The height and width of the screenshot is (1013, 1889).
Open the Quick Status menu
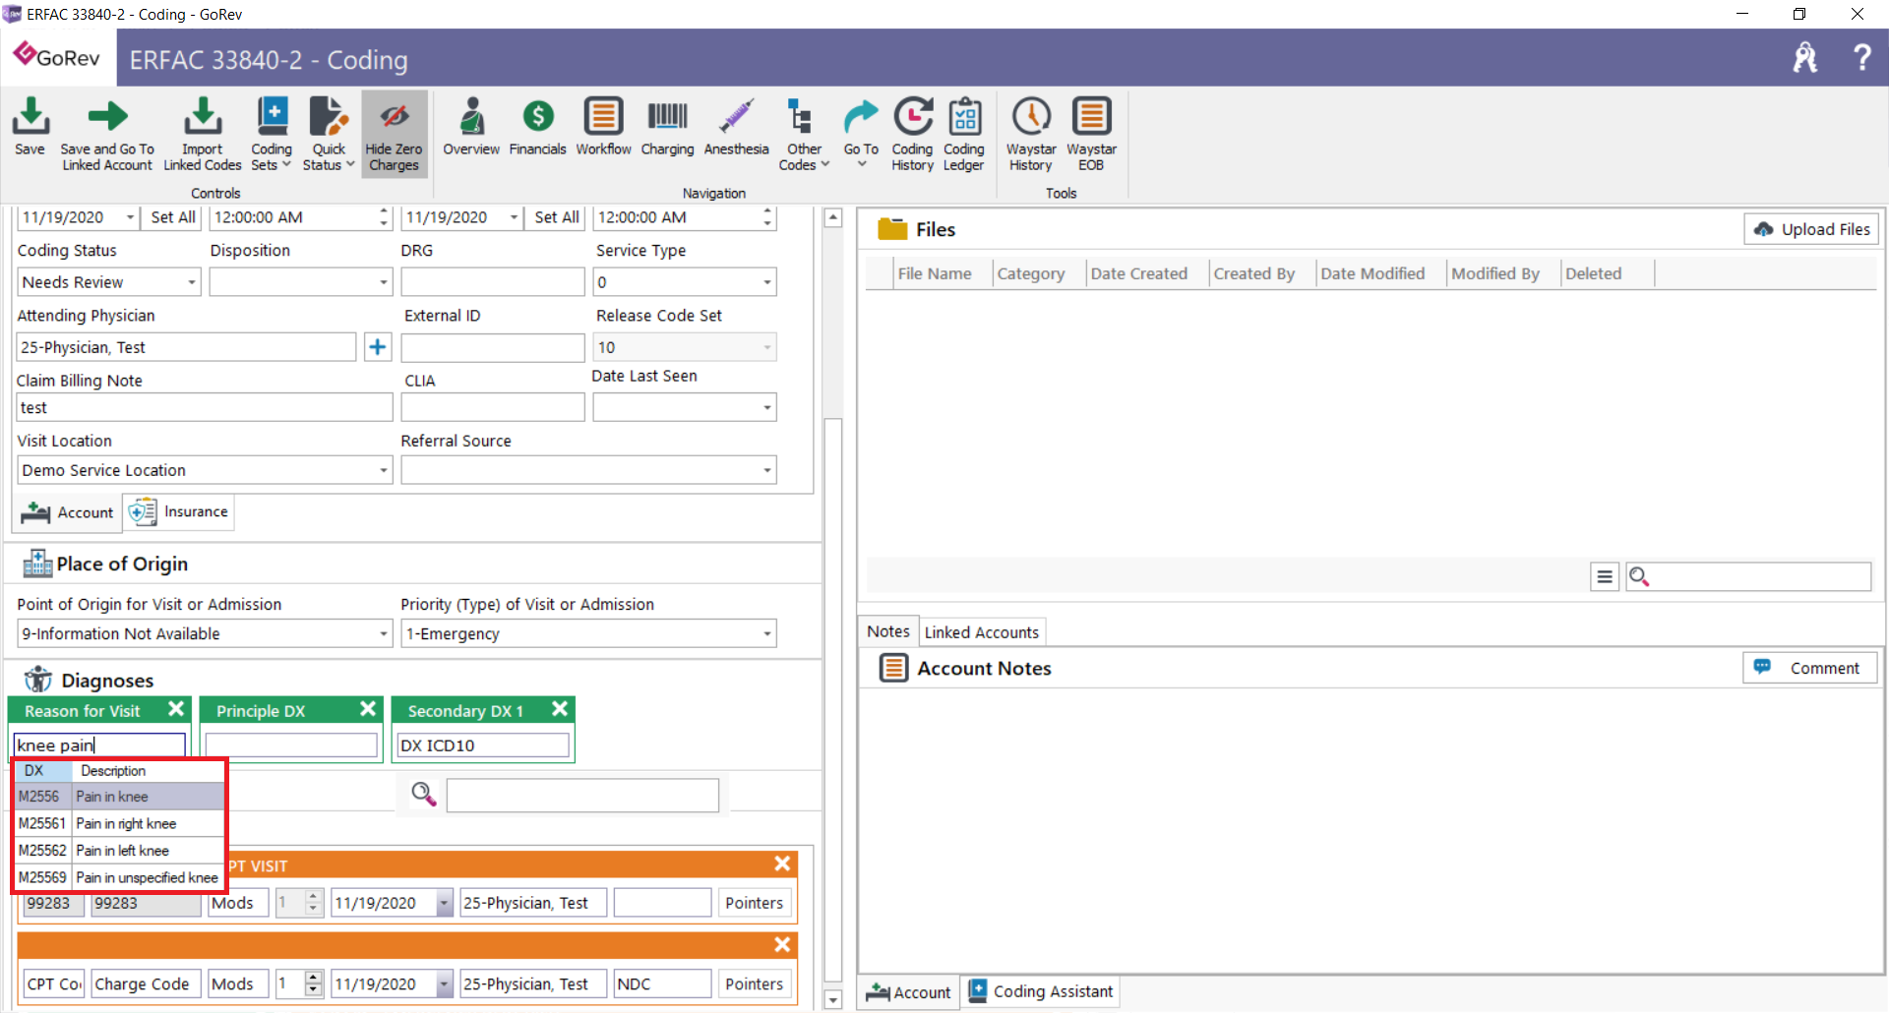329,135
